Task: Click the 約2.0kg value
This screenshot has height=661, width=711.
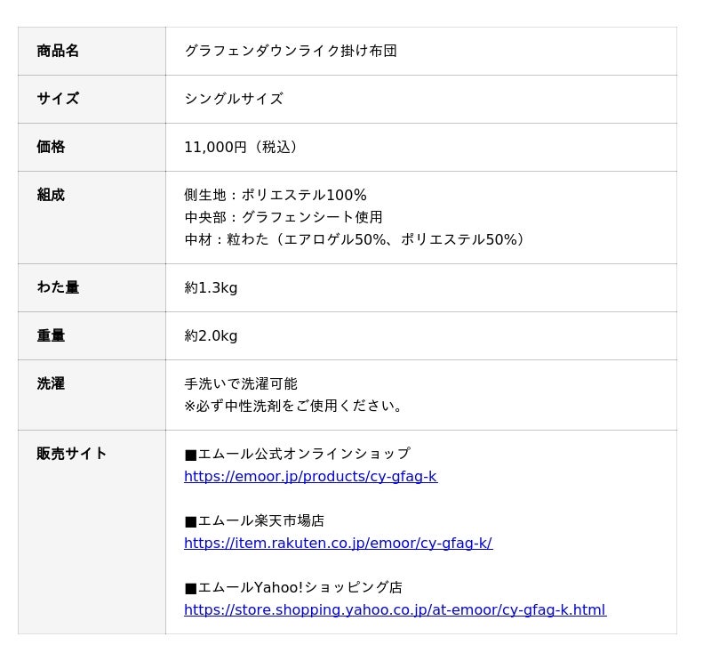Action: coord(211,335)
